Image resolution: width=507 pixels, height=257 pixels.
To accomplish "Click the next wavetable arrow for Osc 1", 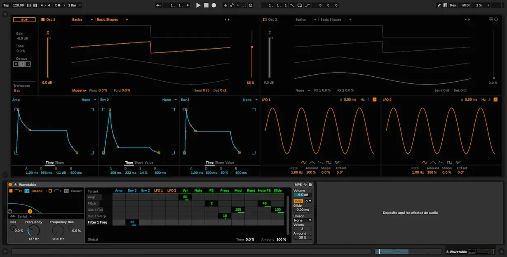I will 229,19.
